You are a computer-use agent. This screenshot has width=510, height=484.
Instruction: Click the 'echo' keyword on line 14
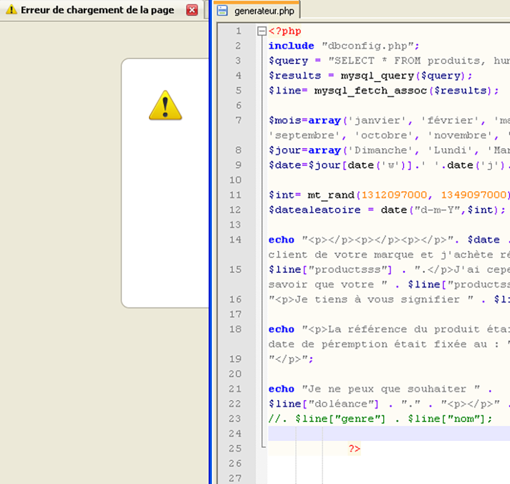(x=281, y=240)
